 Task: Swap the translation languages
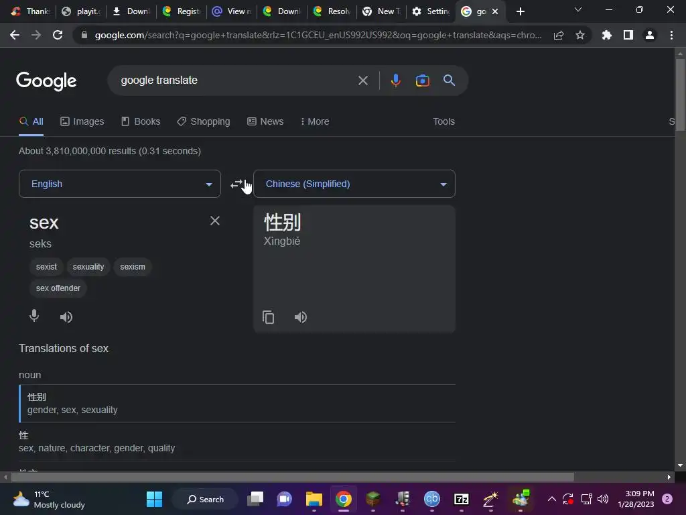tap(236, 184)
